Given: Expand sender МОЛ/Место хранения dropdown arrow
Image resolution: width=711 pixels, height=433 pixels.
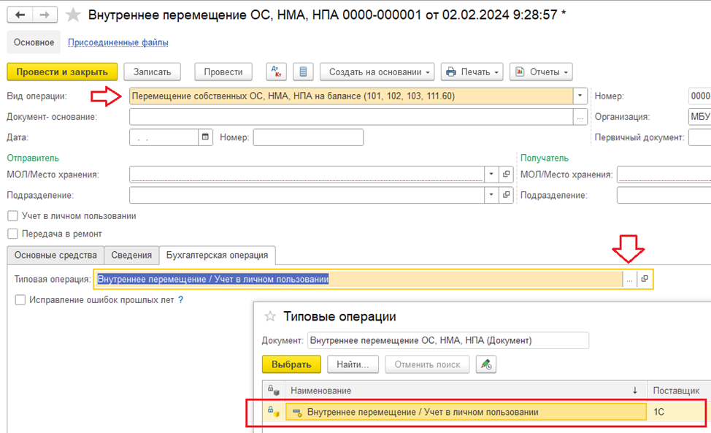Looking at the screenshot, I should pyautogui.click(x=491, y=174).
